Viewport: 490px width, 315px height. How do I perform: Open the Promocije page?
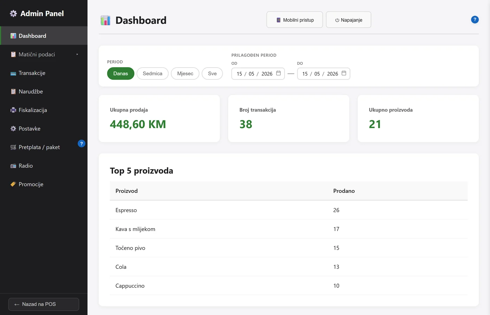(44, 184)
